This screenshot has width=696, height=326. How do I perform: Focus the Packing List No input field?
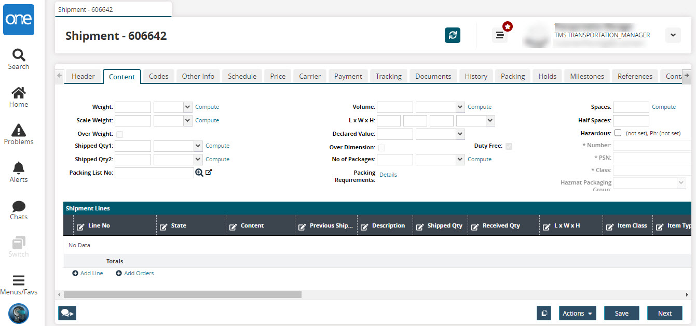click(154, 173)
